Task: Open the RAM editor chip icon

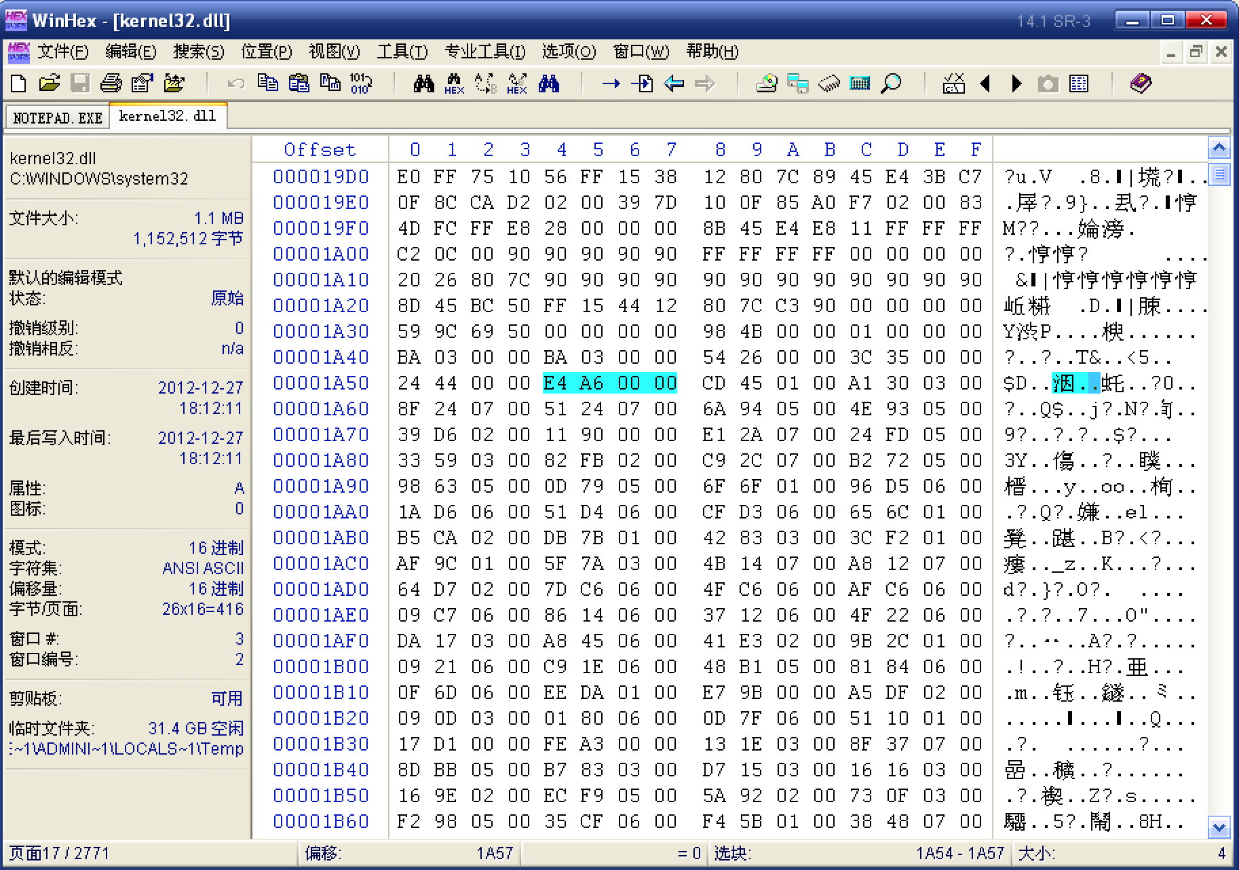Action: point(828,83)
